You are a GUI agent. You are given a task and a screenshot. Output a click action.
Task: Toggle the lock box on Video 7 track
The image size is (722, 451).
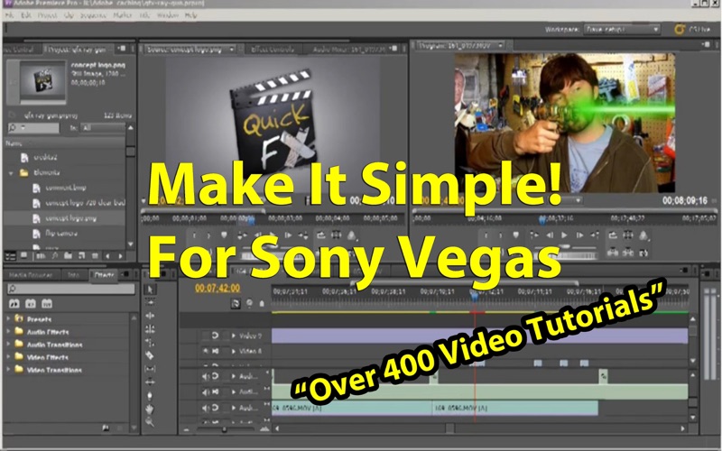(x=226, y=336)
